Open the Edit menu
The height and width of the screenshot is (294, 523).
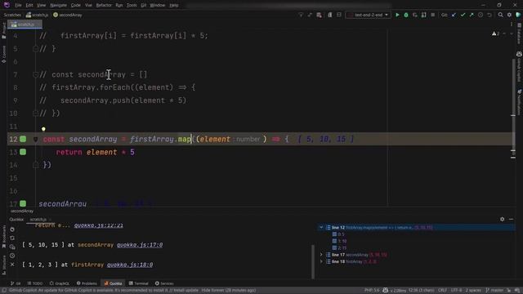click(29, 6)
